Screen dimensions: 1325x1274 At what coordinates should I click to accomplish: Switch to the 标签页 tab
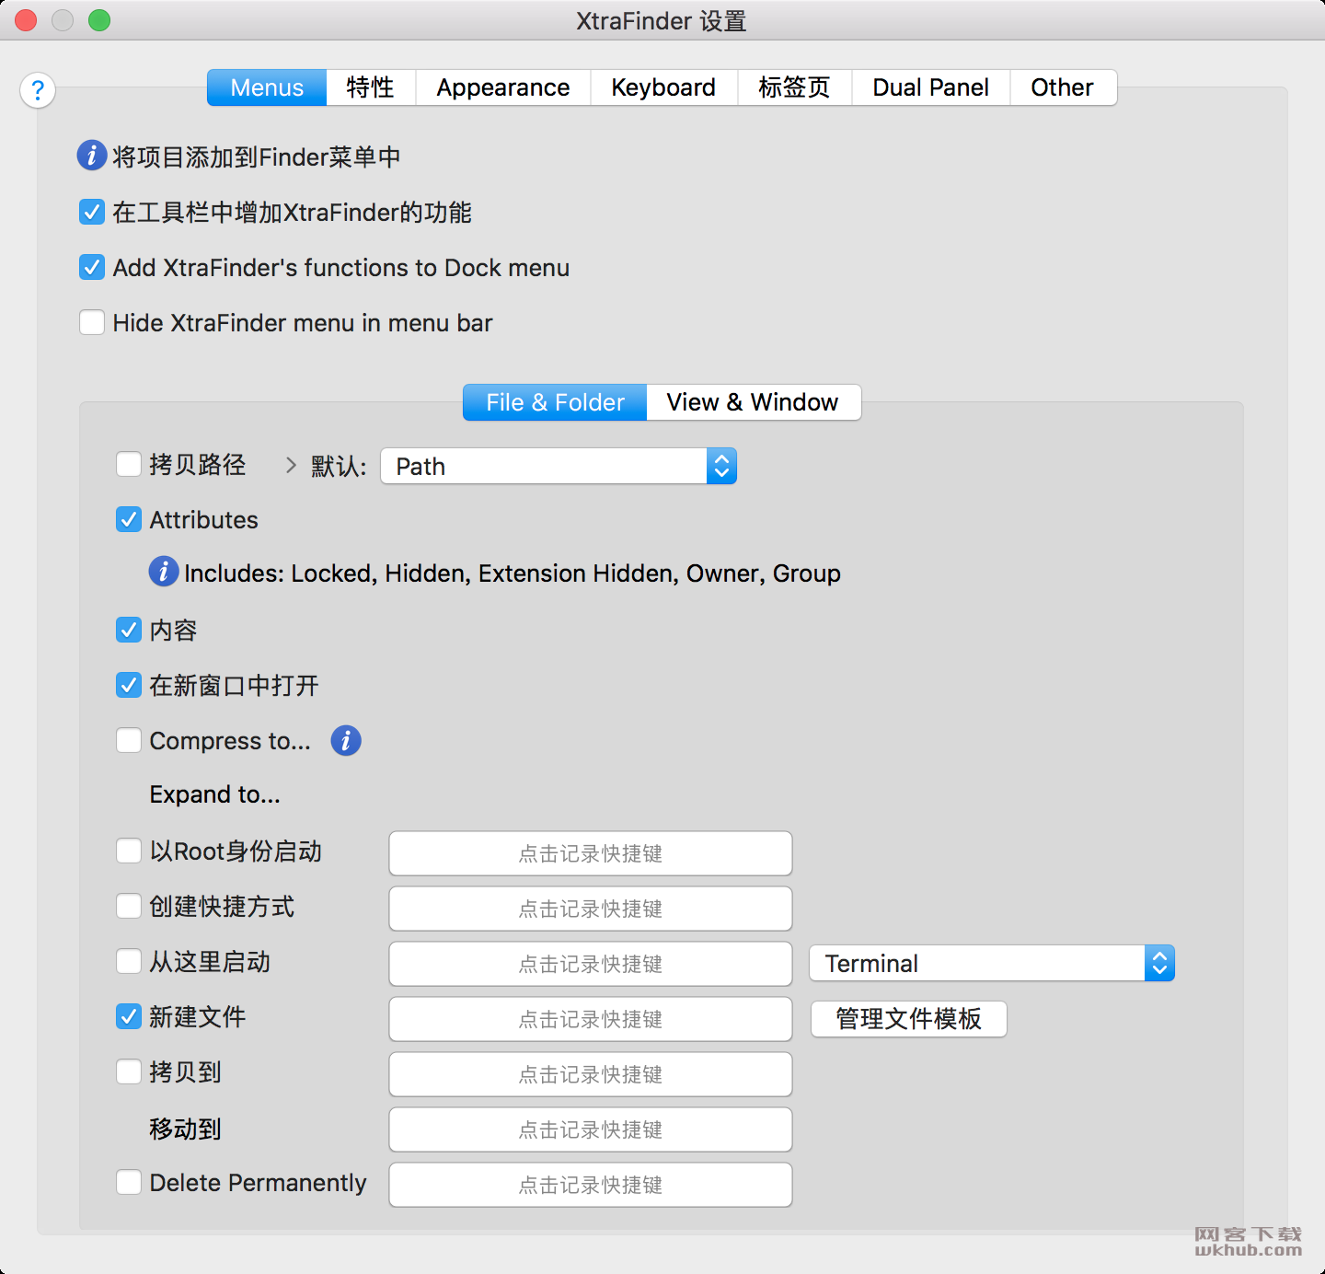[x=794, y=87]
